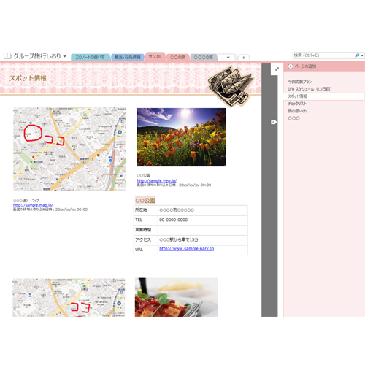This screenshot has width=365, height=365.
Task: Switch to the このノートの使い方 section tab
Action: tap(90, 57)
